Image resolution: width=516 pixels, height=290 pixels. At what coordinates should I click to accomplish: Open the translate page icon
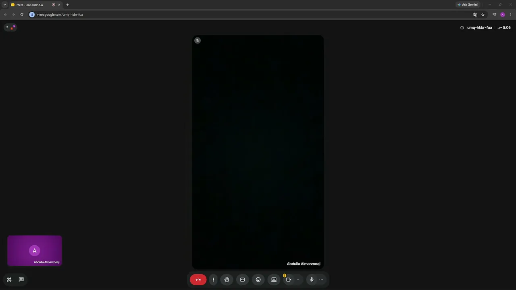point(475,14)
